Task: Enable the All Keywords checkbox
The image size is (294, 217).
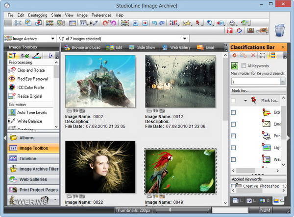Action: click(244, 65)
